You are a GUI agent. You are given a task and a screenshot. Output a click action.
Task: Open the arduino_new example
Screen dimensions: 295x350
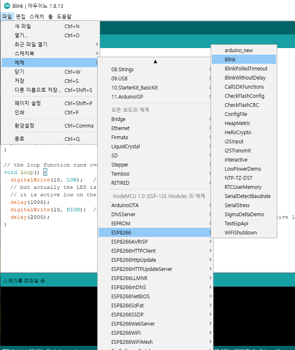tap(244, 51)
